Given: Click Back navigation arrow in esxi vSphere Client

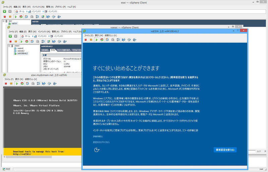Looking at the screenshot, I should click(x=4, y=11).
